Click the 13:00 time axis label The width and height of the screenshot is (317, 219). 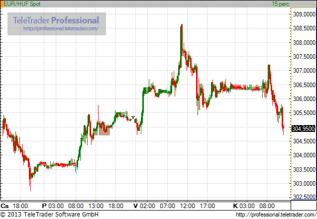[96, 206]
